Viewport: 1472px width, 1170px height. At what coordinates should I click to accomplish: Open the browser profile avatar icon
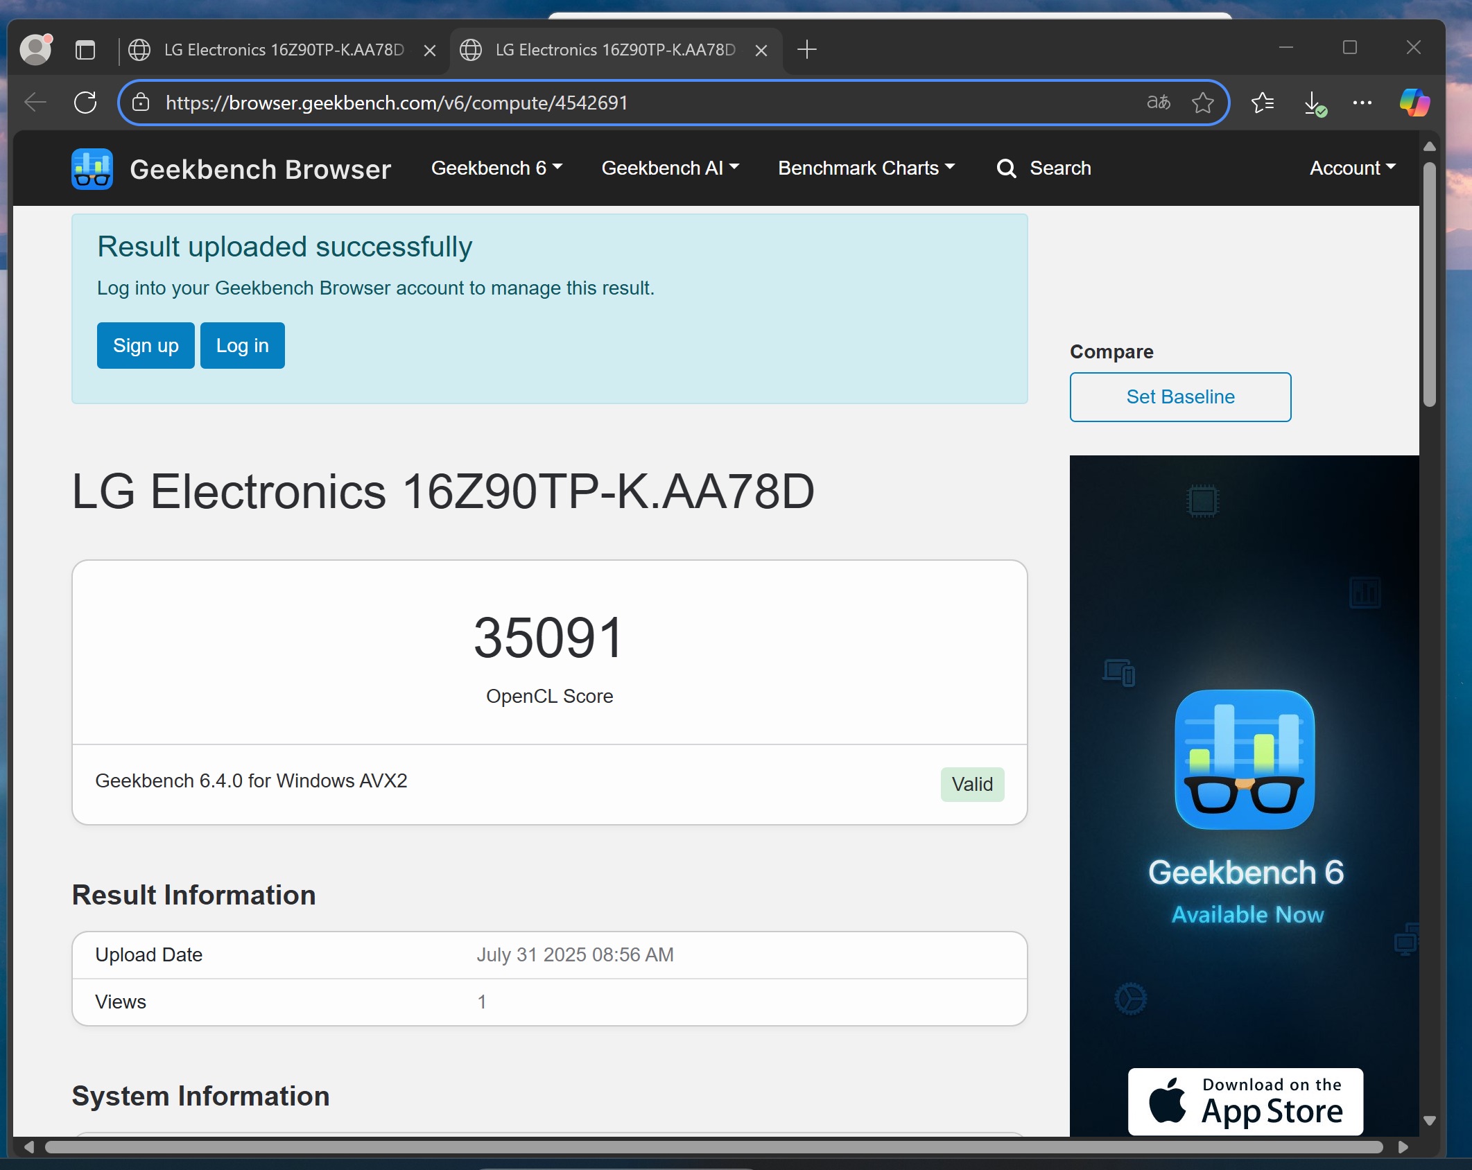tap(35, 49)
